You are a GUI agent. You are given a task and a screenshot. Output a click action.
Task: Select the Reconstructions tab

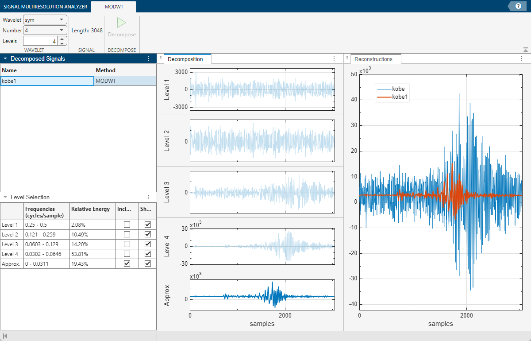[373, 59]
